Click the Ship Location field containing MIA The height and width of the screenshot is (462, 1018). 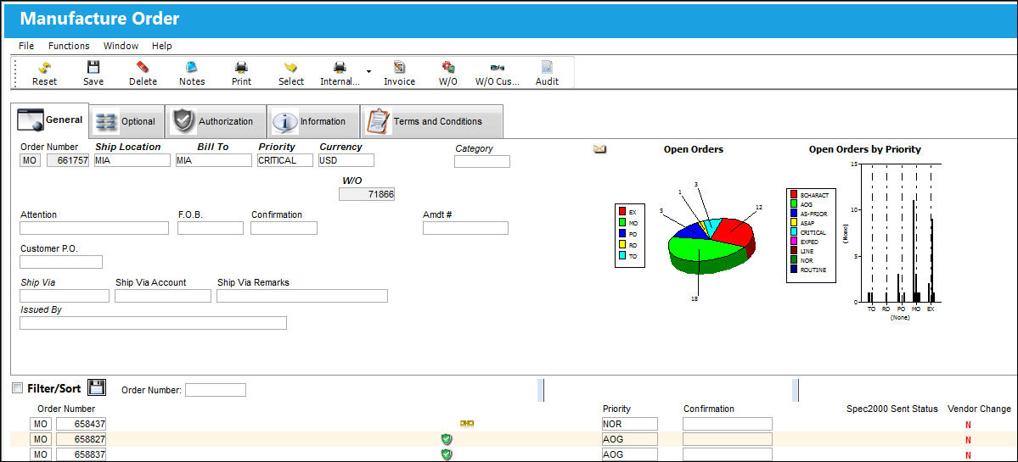pos(132,161)
